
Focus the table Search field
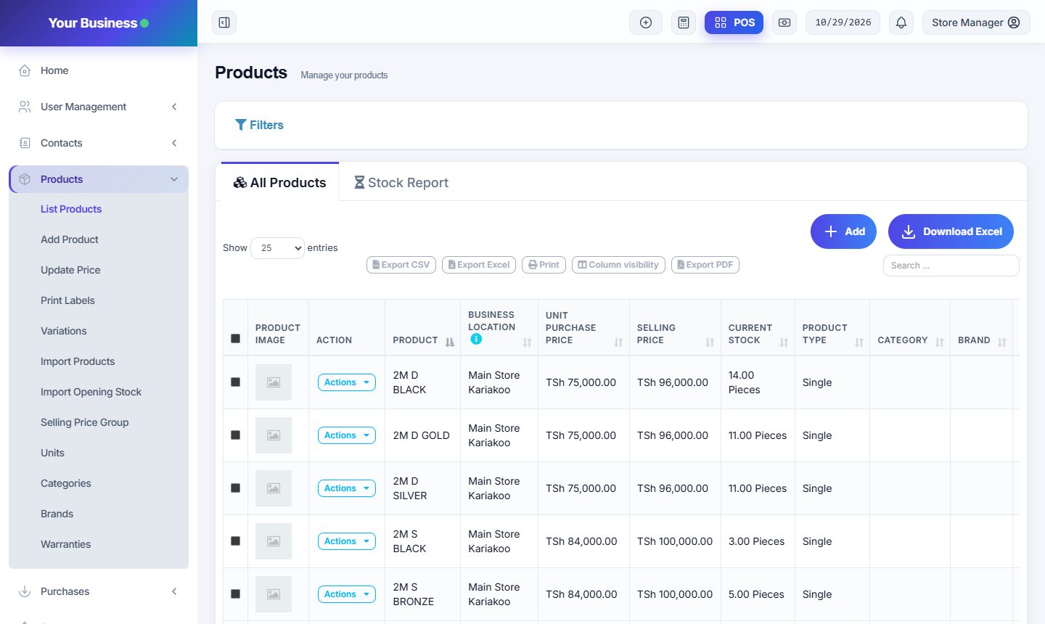951,266
